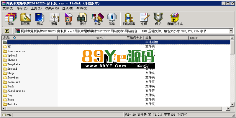Open the Help (帮助) menu

click(x=82, y=8)
